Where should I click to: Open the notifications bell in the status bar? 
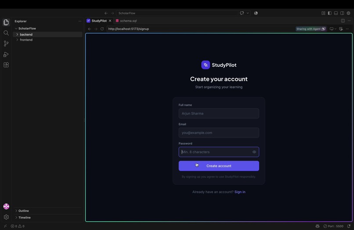tap(349, 226)
